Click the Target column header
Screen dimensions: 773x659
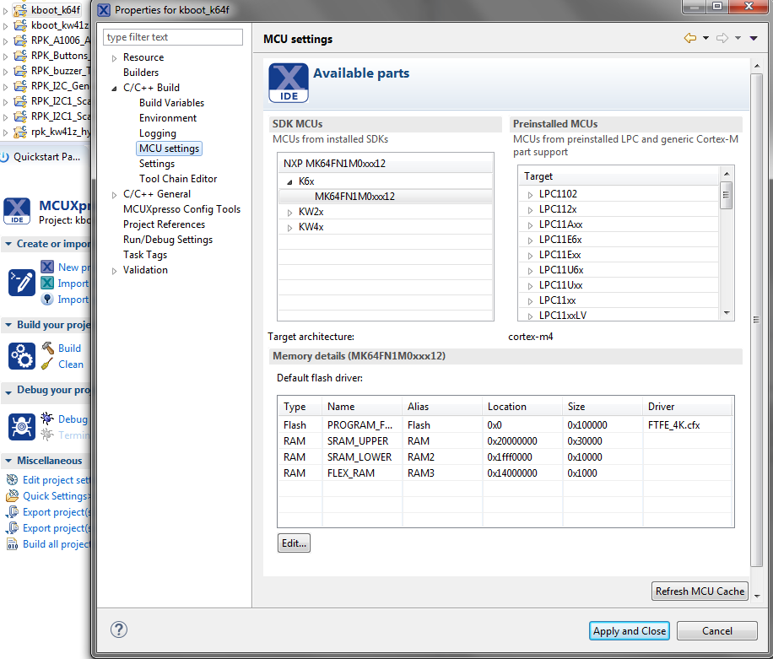pos(619,176)
